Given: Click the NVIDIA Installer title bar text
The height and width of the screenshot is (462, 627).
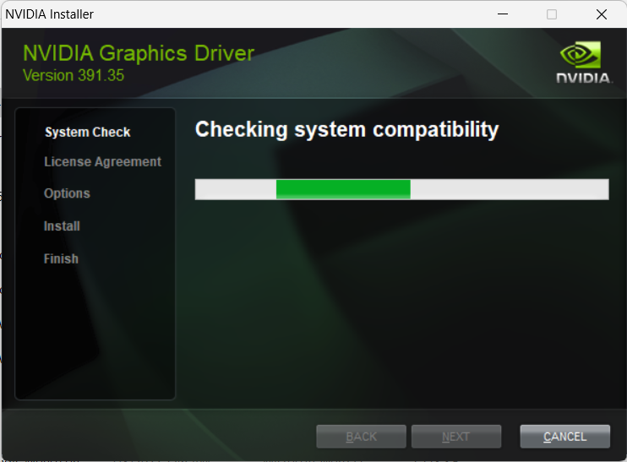Looking at the screenshot, I should point(50,14).
